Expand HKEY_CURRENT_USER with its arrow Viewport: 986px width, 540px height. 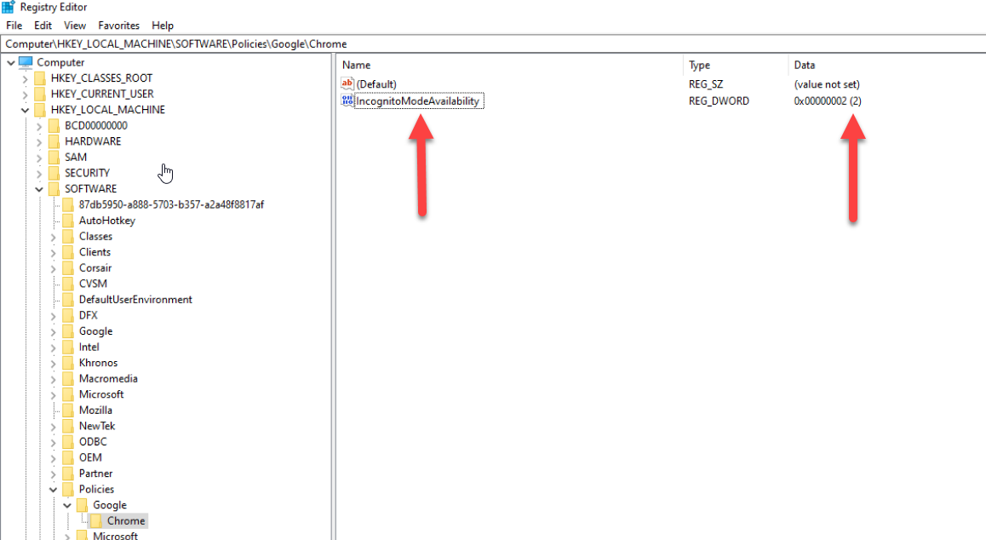click(26, 95)
